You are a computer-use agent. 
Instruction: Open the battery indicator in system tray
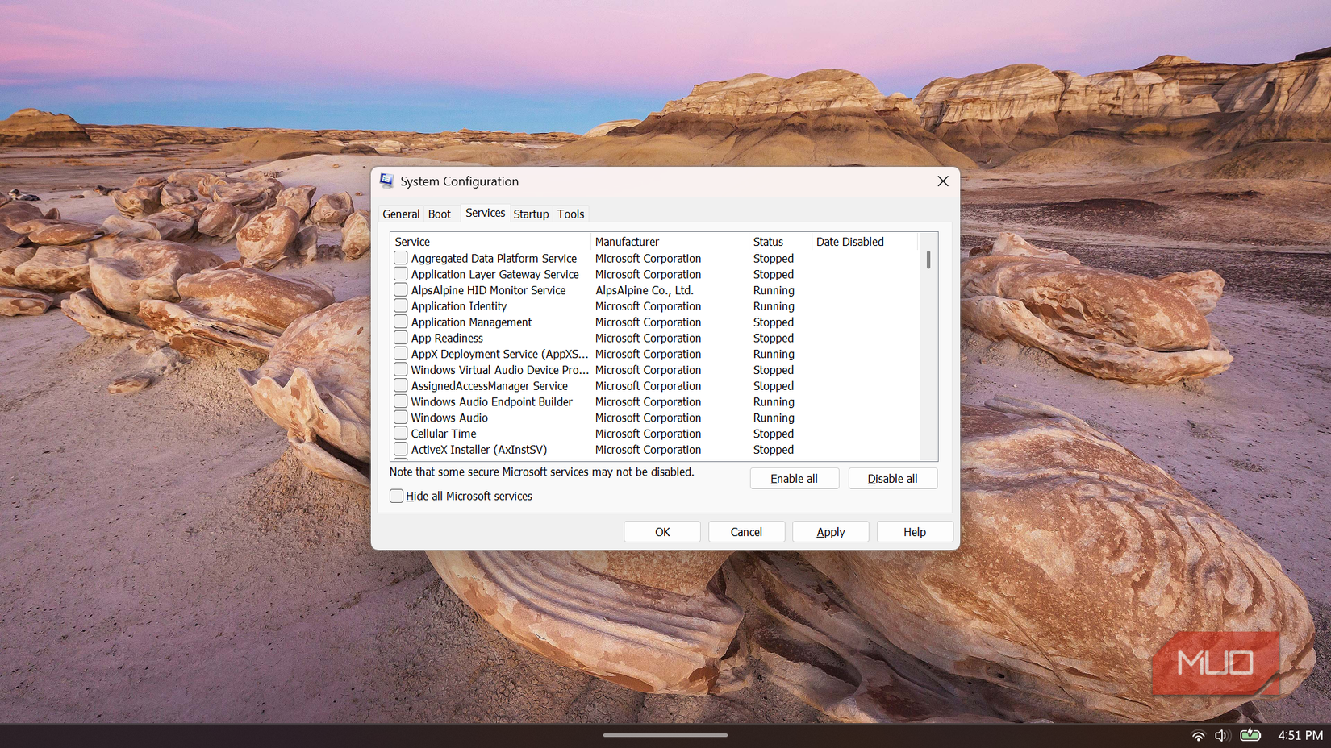coord(1250,735)
